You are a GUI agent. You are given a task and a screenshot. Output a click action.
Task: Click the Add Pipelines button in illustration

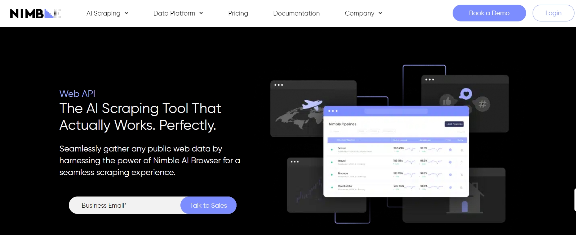click(454, 124)
